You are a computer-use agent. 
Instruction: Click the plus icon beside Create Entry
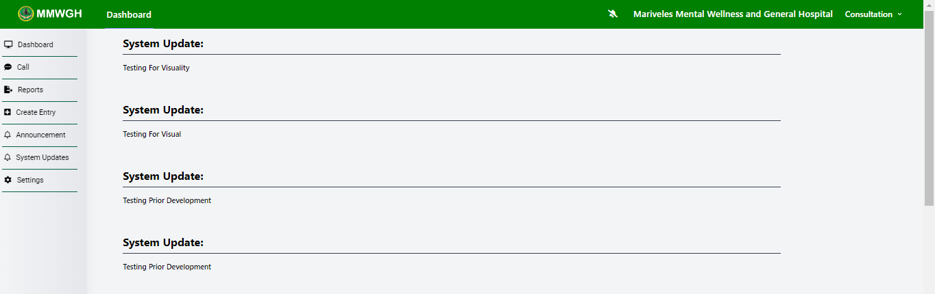point(8,112)
